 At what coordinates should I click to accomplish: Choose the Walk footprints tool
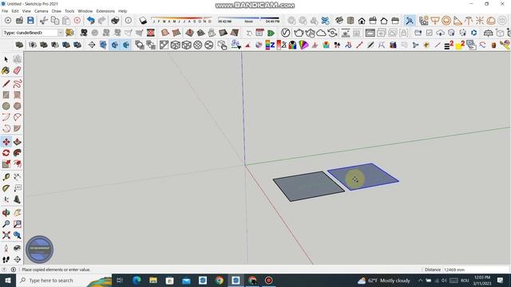tap(6, 259)
